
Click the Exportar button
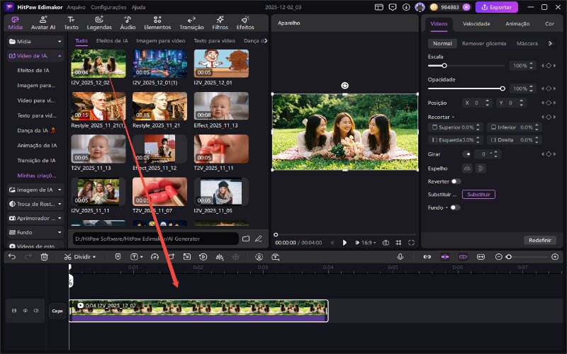tap(497, 7)
